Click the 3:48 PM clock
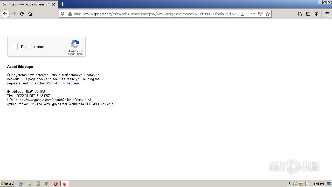 [x=319, y=184]
